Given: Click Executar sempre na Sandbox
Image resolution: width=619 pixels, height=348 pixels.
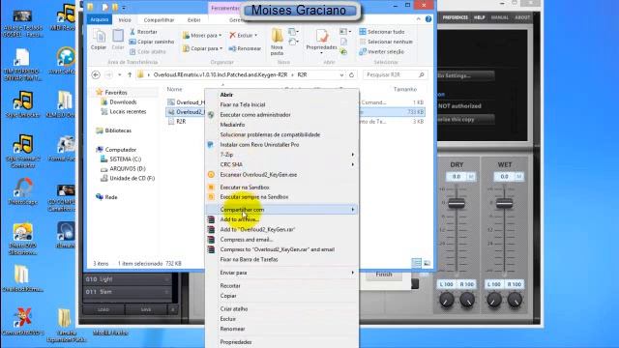Looking at the screenshot, I should coord(254,196).
